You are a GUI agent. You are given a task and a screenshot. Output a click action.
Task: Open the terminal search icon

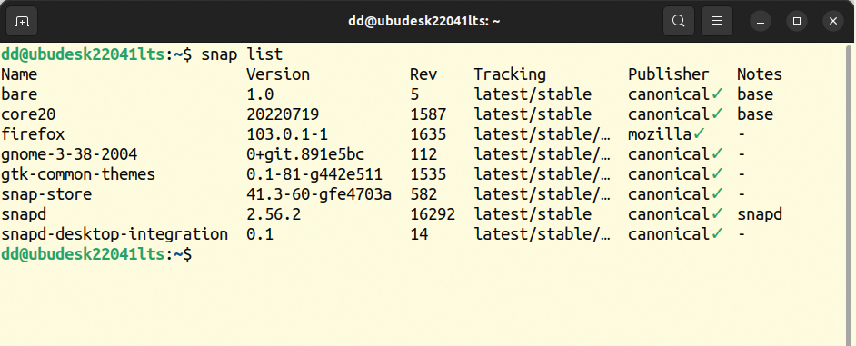[x=679, y=21]
